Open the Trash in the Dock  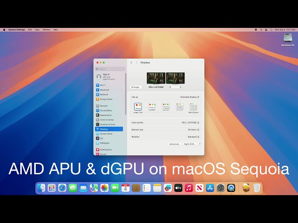(257, 188)
